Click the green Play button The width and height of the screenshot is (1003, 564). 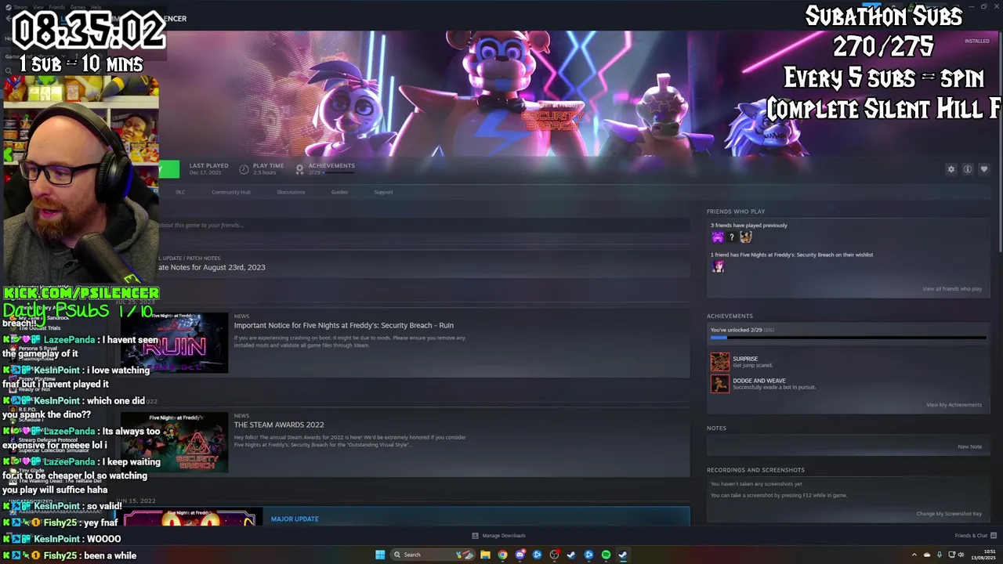pyautogui.click(x=168, y=169)
